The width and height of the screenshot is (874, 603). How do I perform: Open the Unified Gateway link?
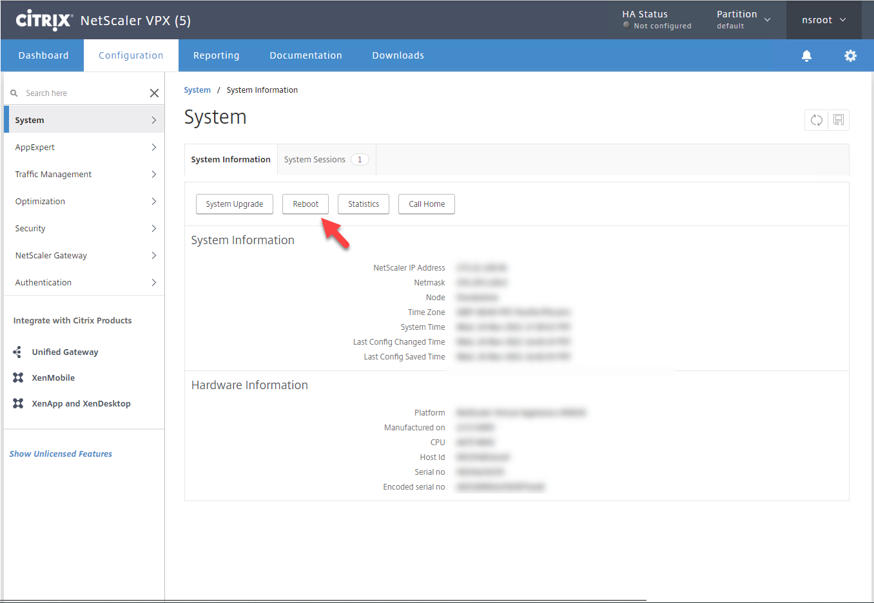65,352
